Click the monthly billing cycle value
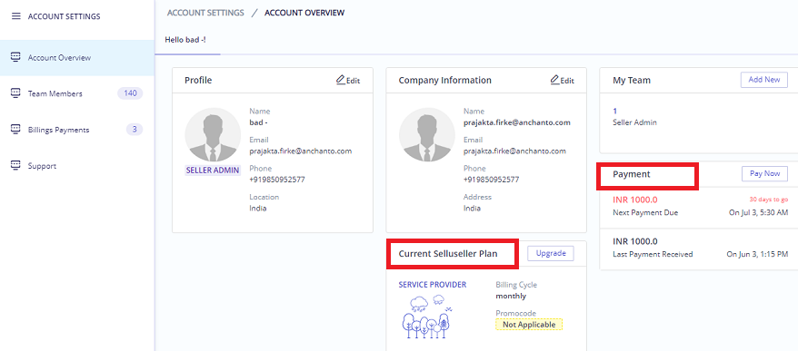 coord(511,297)
